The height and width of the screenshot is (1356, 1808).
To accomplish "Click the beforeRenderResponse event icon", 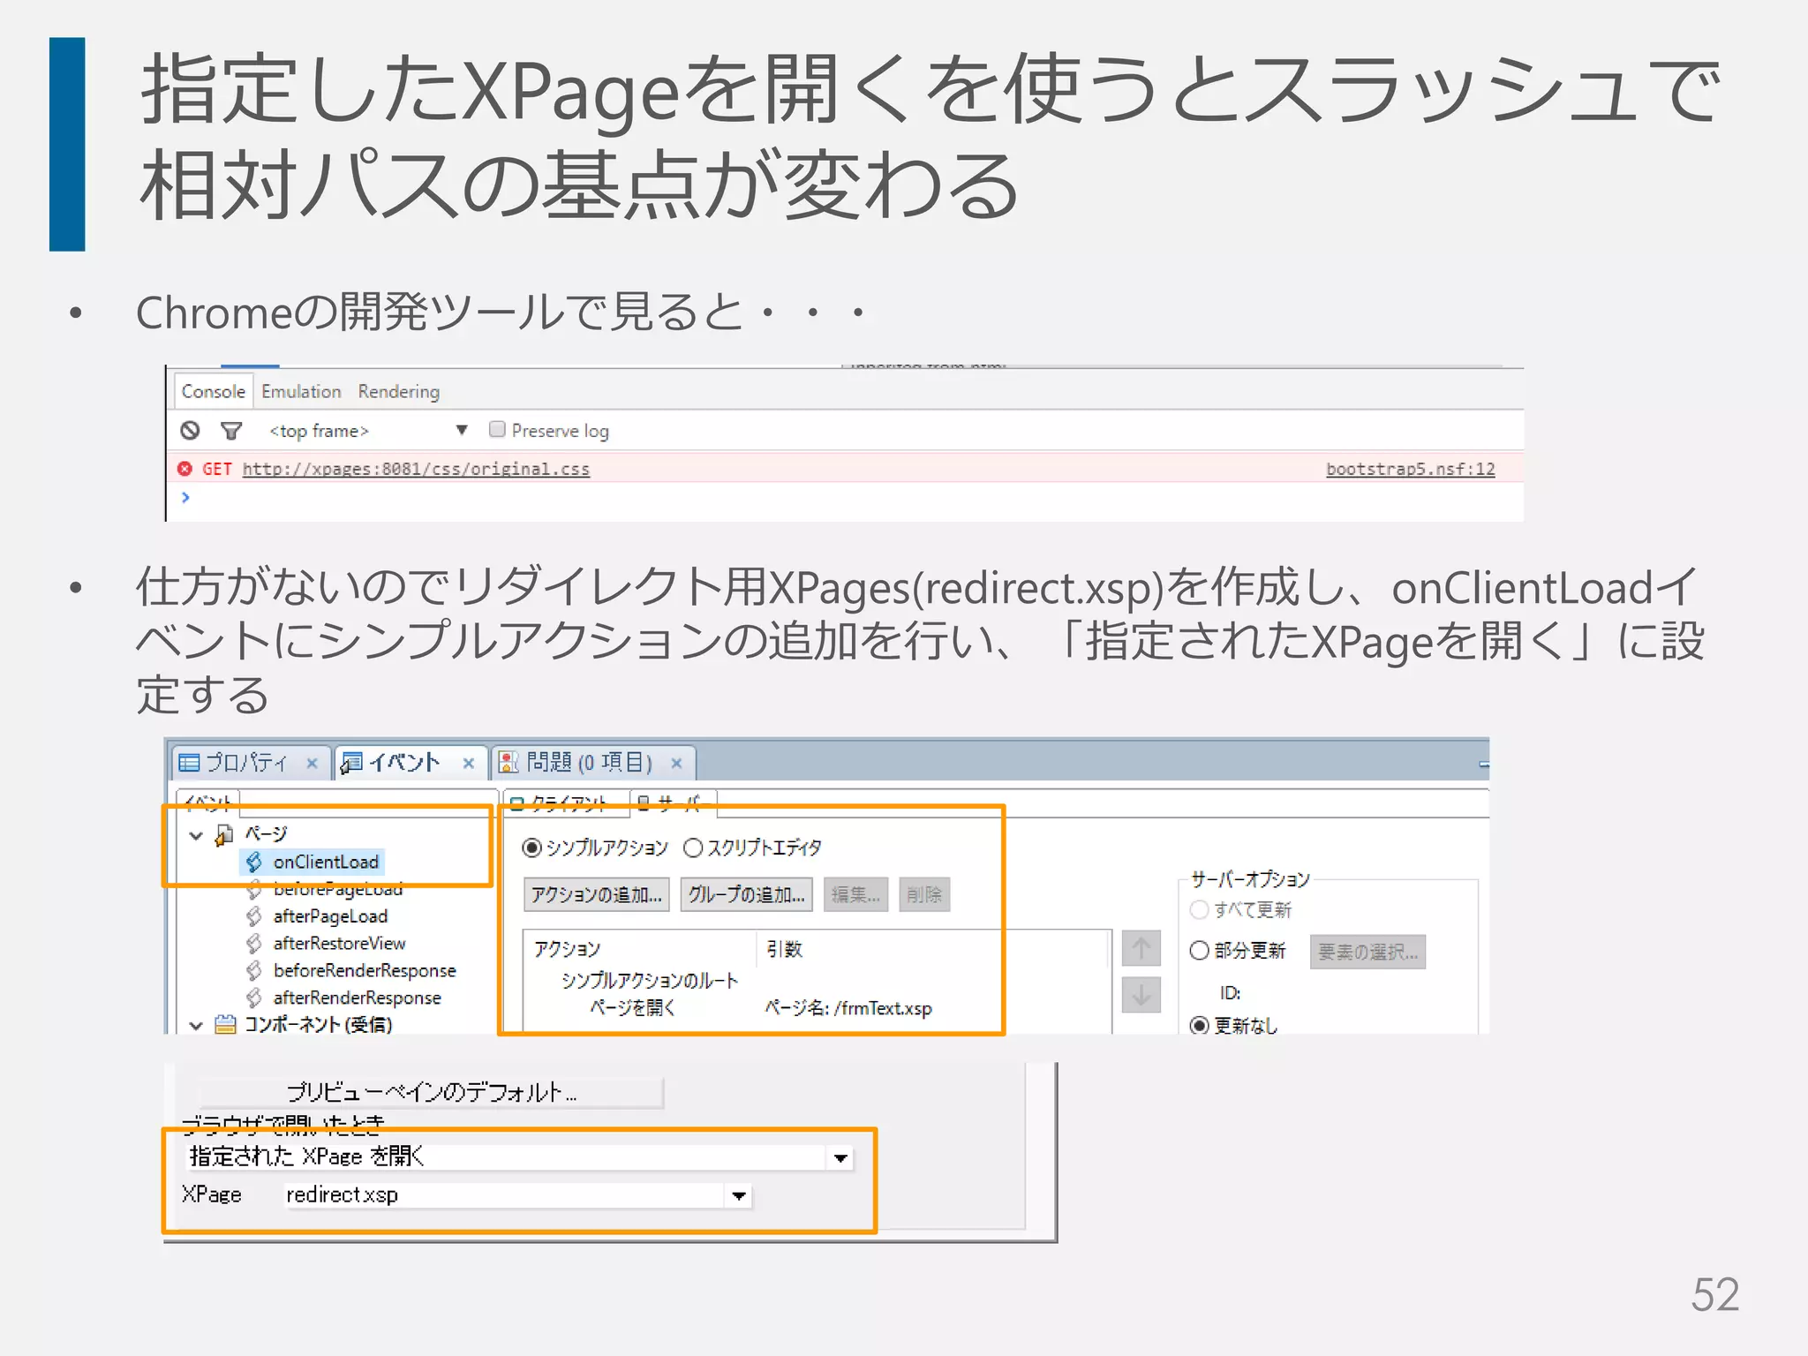I will [254, 971].
